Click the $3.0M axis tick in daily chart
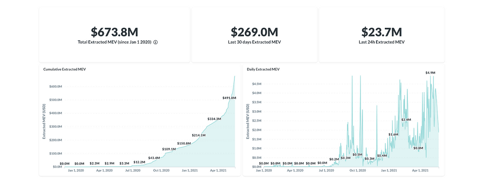 (257, 112)
